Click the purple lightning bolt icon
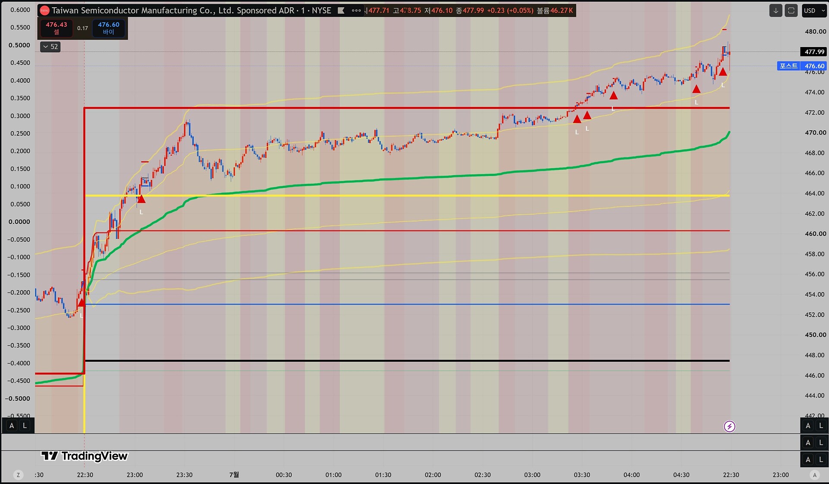829x484 pixels. (729, 427)
